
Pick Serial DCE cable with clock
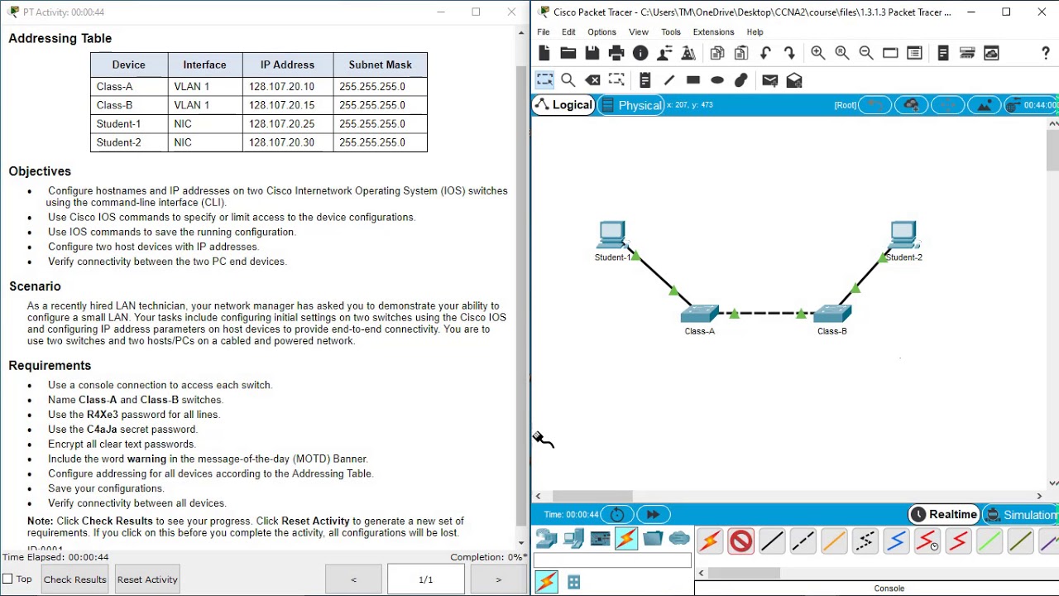point(927,541)
